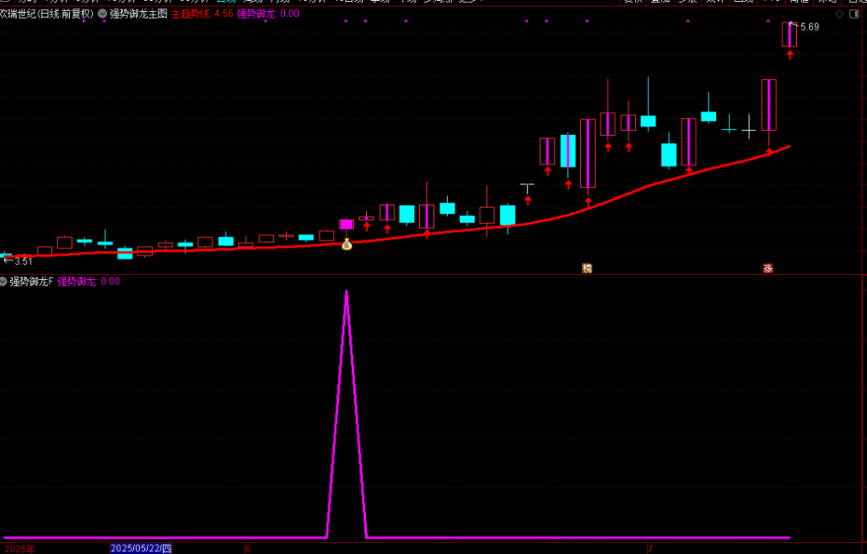Click the peak of the magenta spike
867x554 pixels.
click(346, 293)
